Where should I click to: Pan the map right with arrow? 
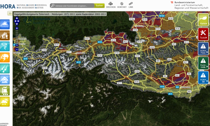click(x=18, y=21)
